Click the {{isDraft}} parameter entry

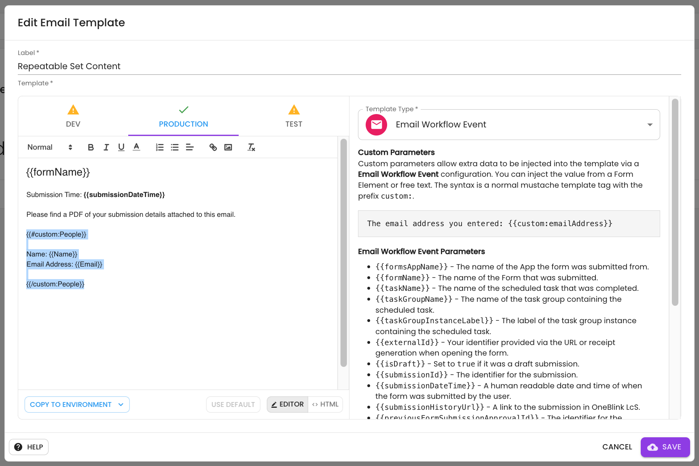point(477,364)
